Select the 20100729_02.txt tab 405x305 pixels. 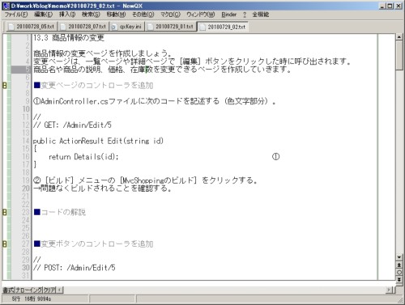click(x=223, y=27)
